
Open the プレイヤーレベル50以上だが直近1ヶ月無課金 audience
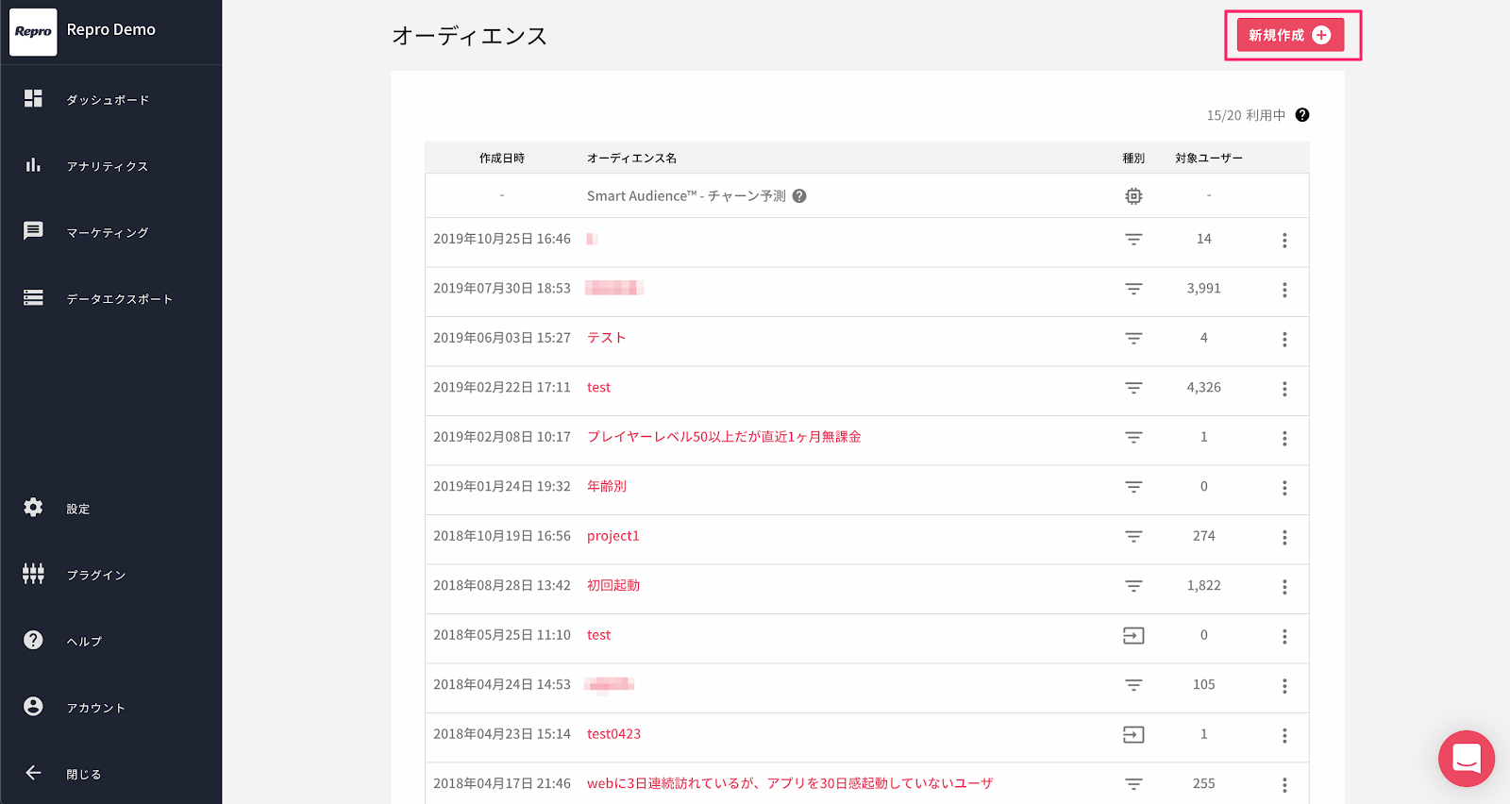pos(724,437)
